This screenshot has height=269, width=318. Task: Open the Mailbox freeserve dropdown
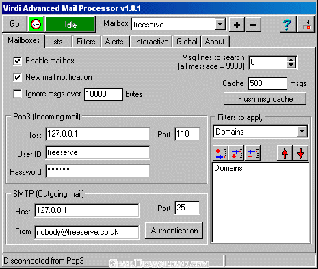pos(220,24)
